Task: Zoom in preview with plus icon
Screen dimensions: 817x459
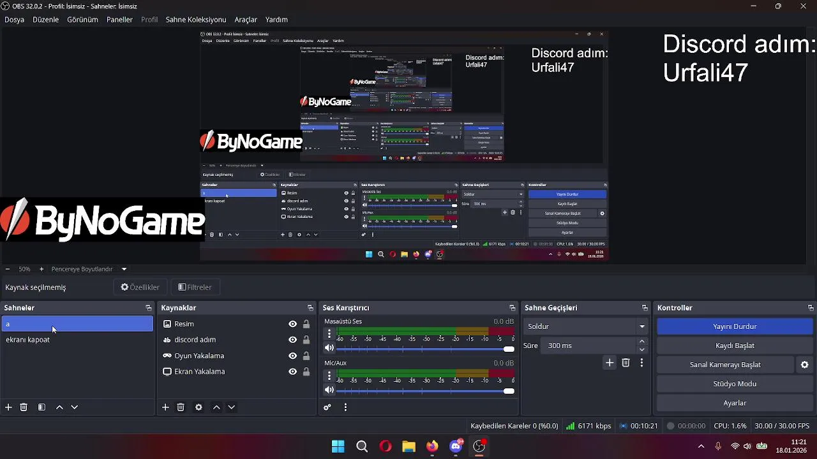Action: click(41, 269)
